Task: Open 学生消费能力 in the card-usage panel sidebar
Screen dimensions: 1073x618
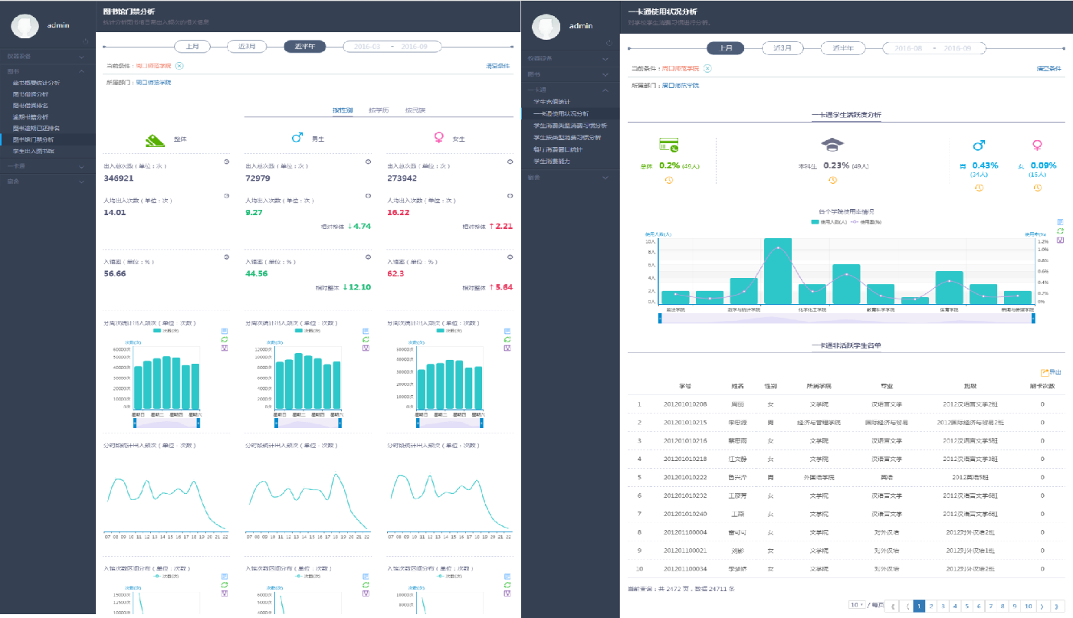Action: click(x=550, y=161)
